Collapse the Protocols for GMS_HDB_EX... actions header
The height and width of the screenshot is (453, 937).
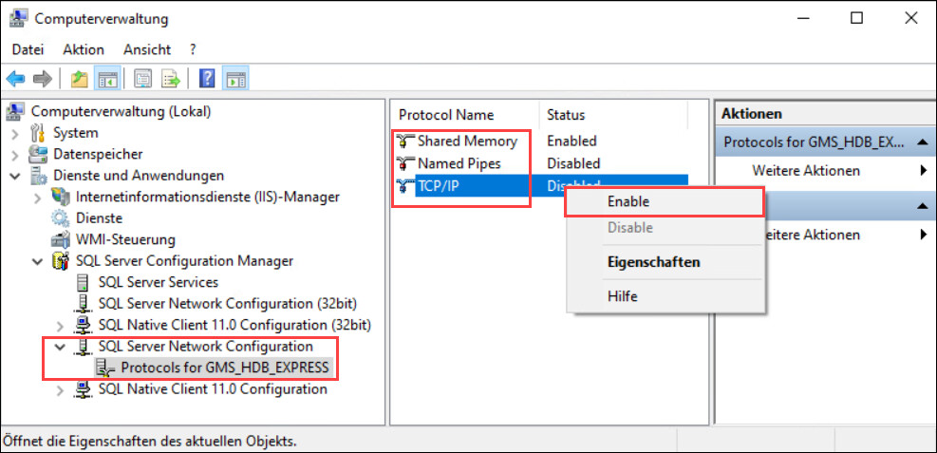click(x=921, y=142)
